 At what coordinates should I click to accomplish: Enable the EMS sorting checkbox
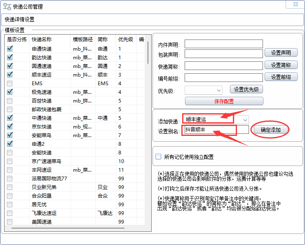pos(10,83)
